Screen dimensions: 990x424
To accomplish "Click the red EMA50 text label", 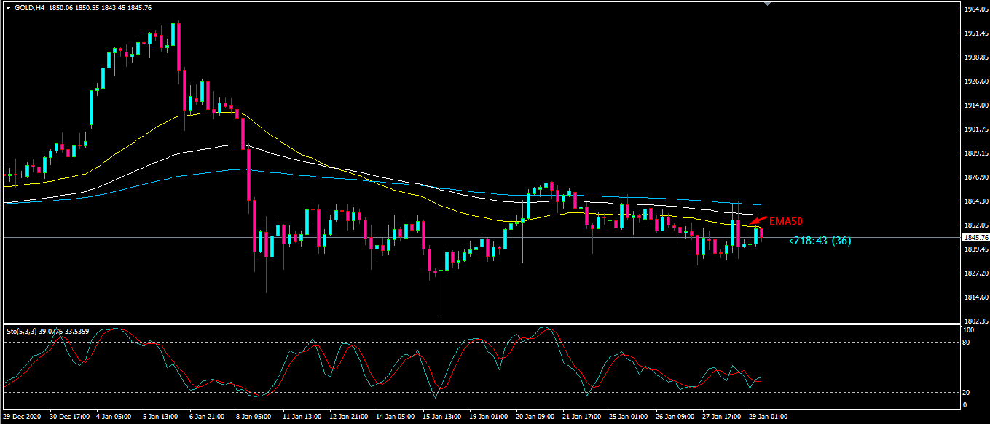I will (786, 221).
